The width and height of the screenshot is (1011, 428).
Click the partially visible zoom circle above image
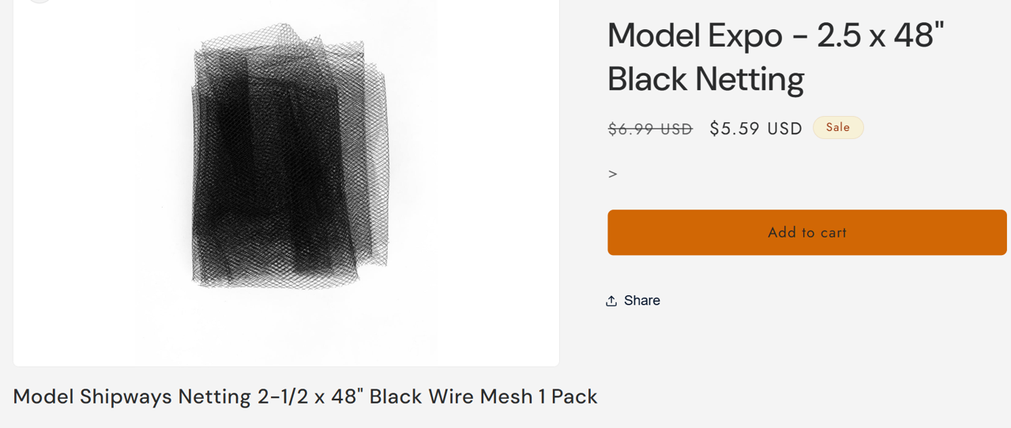point(39,1)
